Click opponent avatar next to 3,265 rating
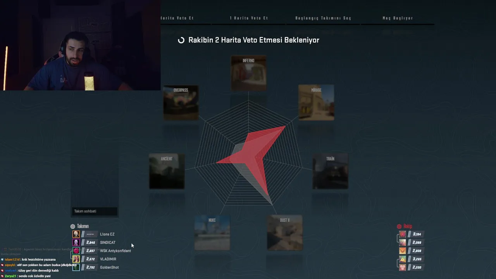Image resolution: width=496 pixels, height=279 pixels. 403,259
